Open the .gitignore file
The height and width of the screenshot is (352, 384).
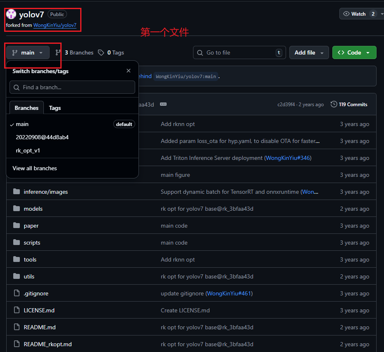[36, 293]
